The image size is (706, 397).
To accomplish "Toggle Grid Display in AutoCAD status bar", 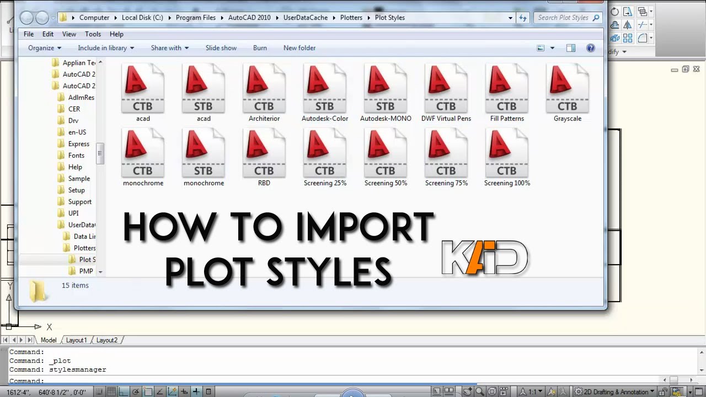I will (111, 391).
